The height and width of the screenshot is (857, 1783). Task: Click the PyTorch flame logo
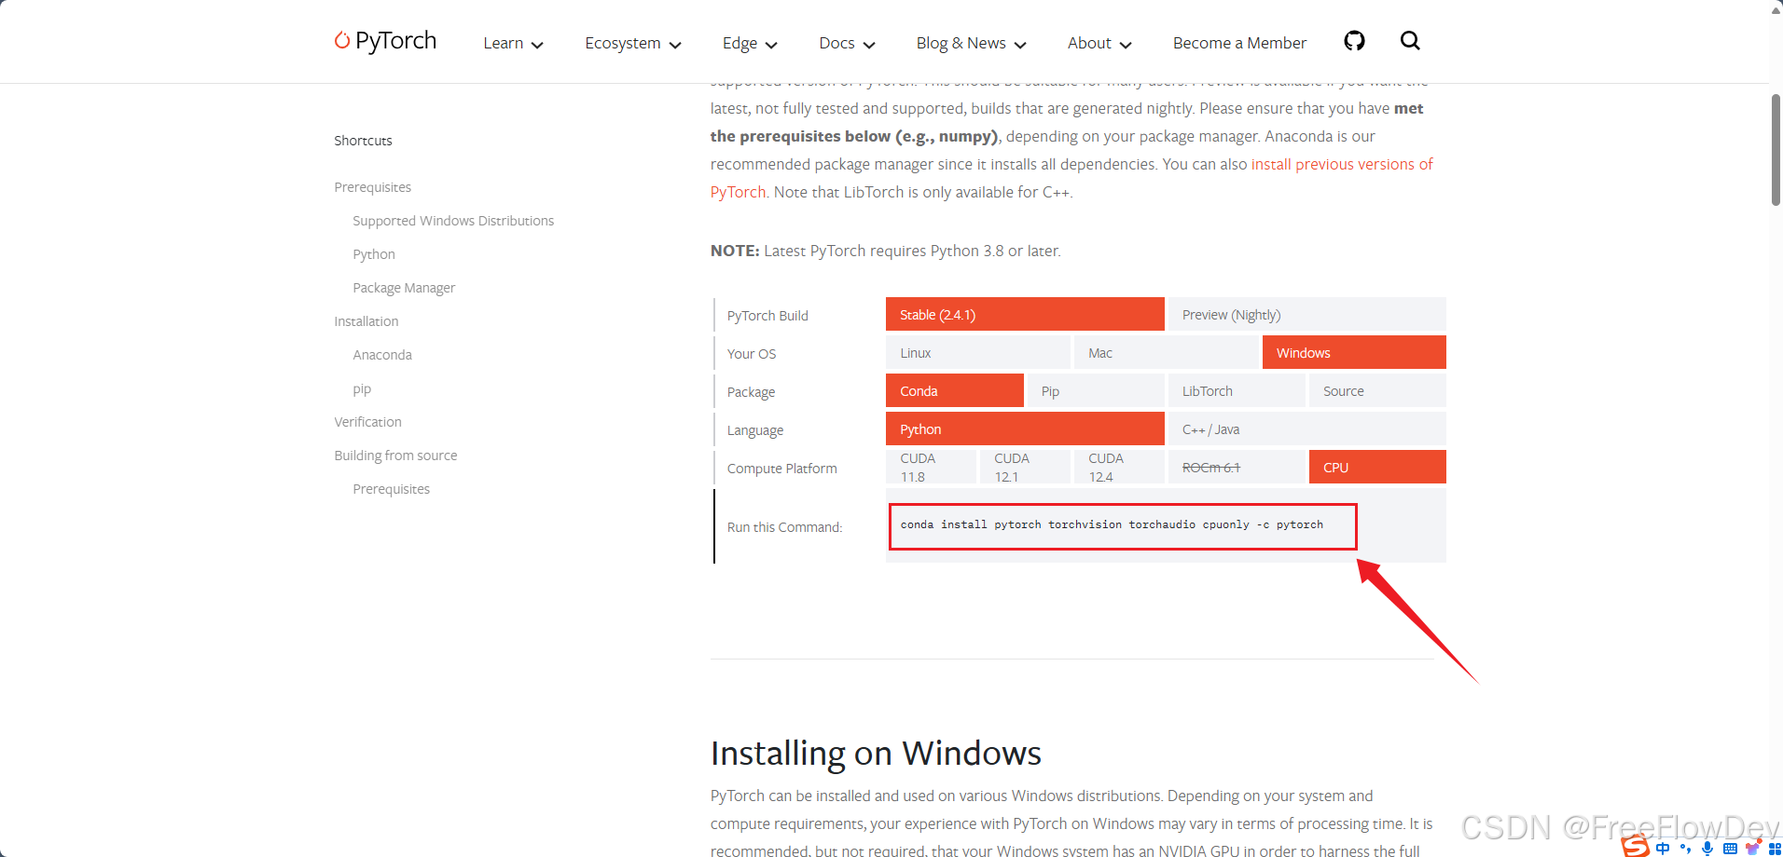[x=342, y=40]
